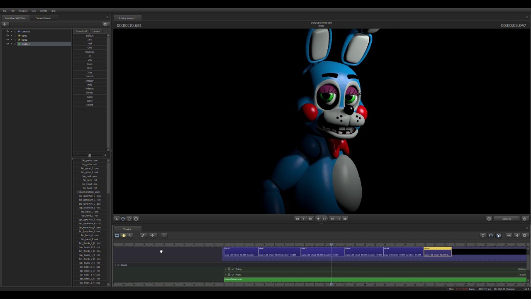Toggle visibility eye of light2
This screenshot has height=299, width=531.
(x=7, y=40)
